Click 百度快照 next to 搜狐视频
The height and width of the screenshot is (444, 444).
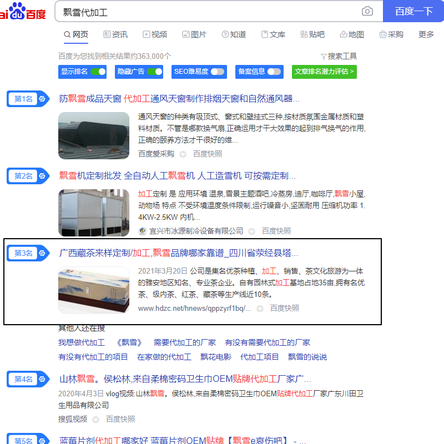pos(120,420)
